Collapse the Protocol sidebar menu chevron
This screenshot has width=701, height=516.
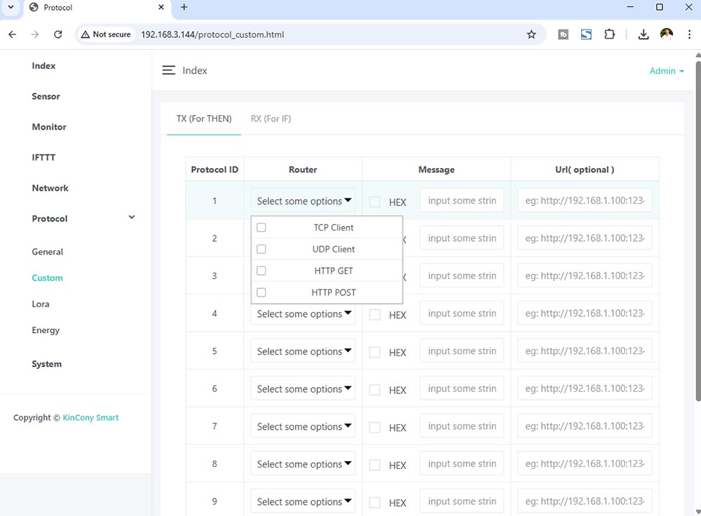pos(132,218)
